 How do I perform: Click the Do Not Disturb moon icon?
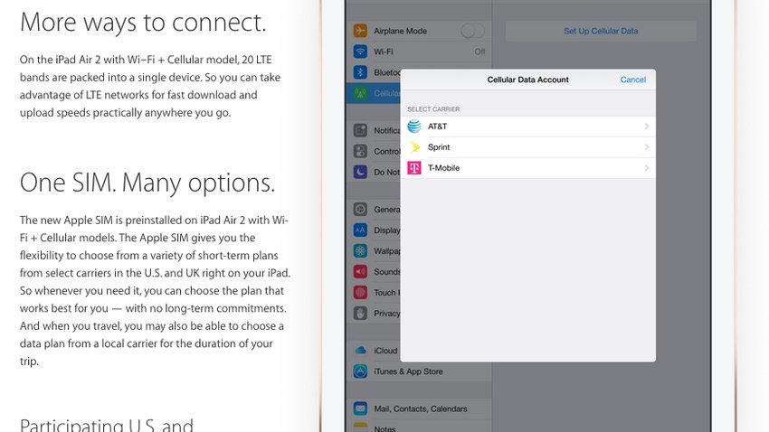(x=360, y=172)
